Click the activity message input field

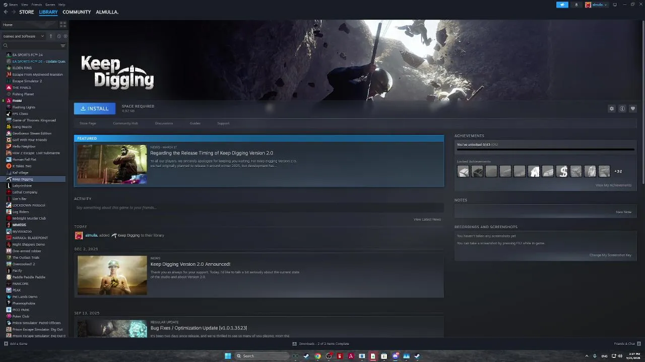coord(259,208)
